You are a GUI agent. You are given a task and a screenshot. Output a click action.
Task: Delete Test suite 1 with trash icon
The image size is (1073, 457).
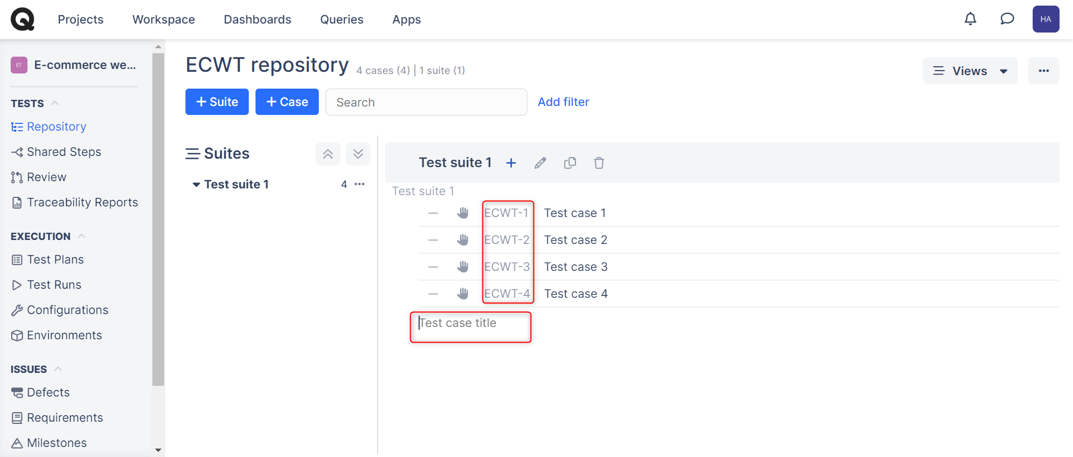click(x=599, y=163)
